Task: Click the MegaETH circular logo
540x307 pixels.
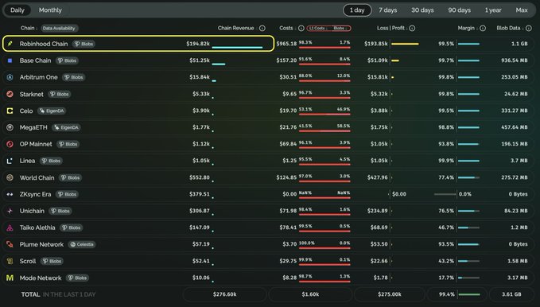Action: point(10,127)
